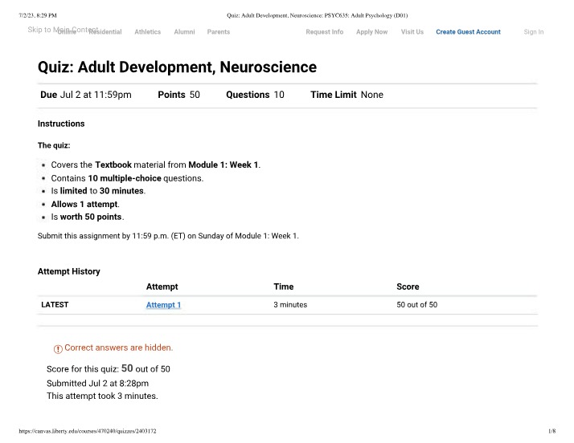
Task: Click the page number 1/8 in the footer
Action: [551, 431]
